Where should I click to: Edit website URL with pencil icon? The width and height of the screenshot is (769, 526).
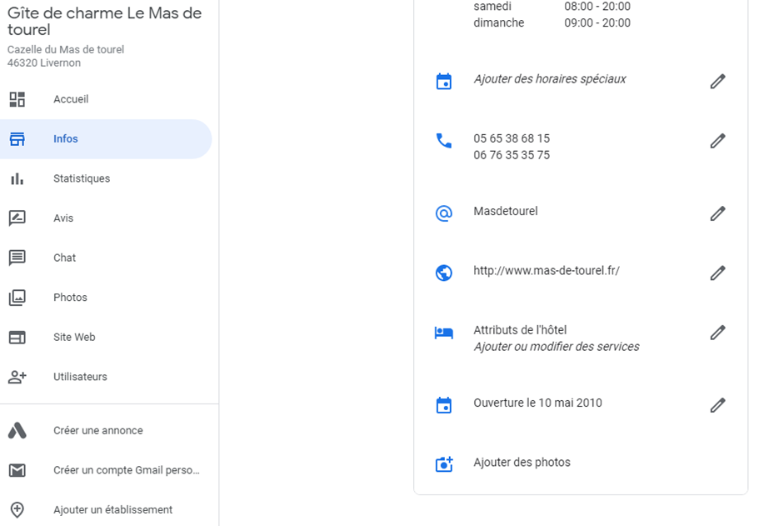717,273
